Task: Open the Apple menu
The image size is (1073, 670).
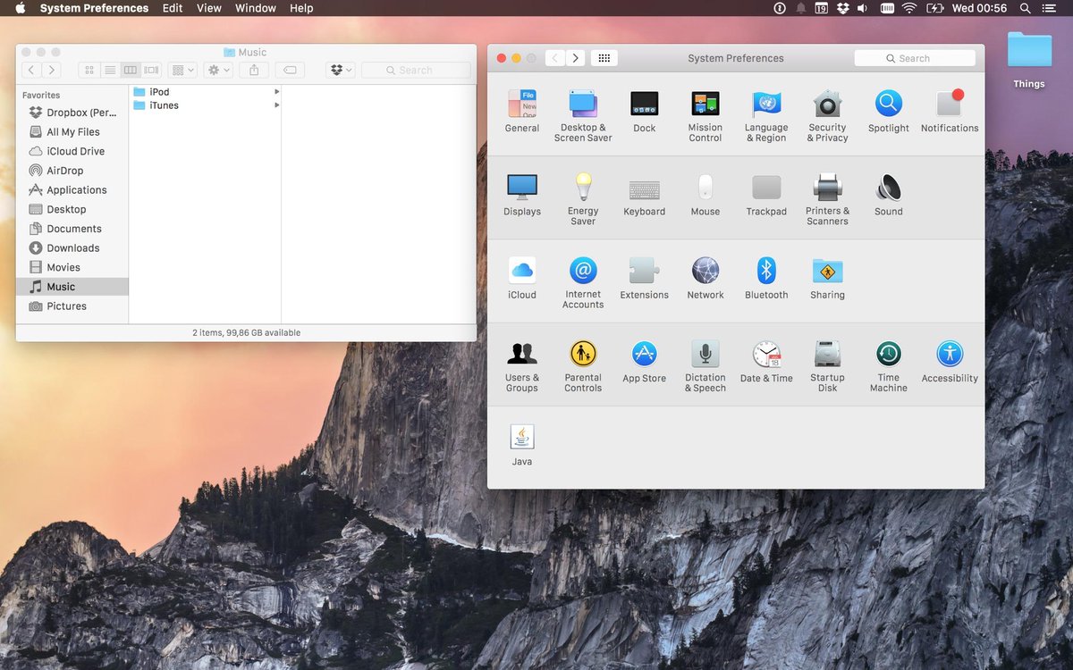Action: point(20,8)
